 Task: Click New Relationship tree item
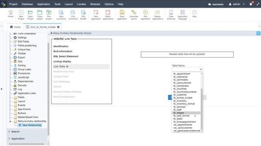click(x=30, y=125)
